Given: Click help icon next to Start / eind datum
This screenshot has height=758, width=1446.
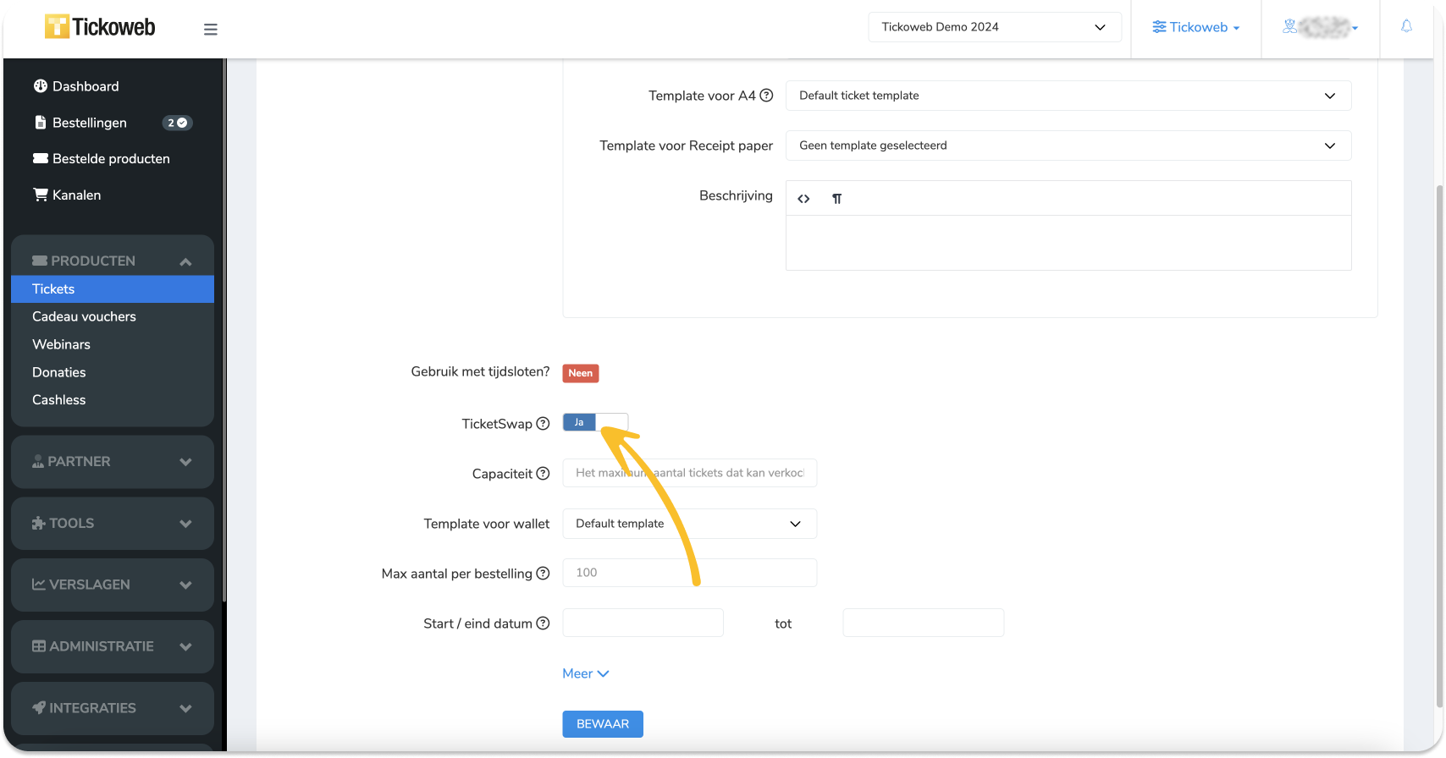Looking at the screenshot, I should [x=544, y=623].
